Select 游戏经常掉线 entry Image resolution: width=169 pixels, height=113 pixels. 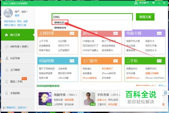coord(108,46)
